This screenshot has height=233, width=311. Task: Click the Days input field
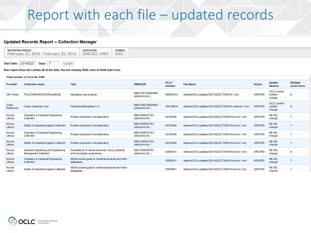pyautogui.click(x=53, y=63)
